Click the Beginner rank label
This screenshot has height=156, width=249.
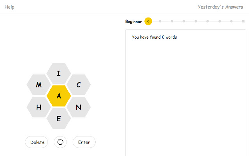[x=133, y=21]
